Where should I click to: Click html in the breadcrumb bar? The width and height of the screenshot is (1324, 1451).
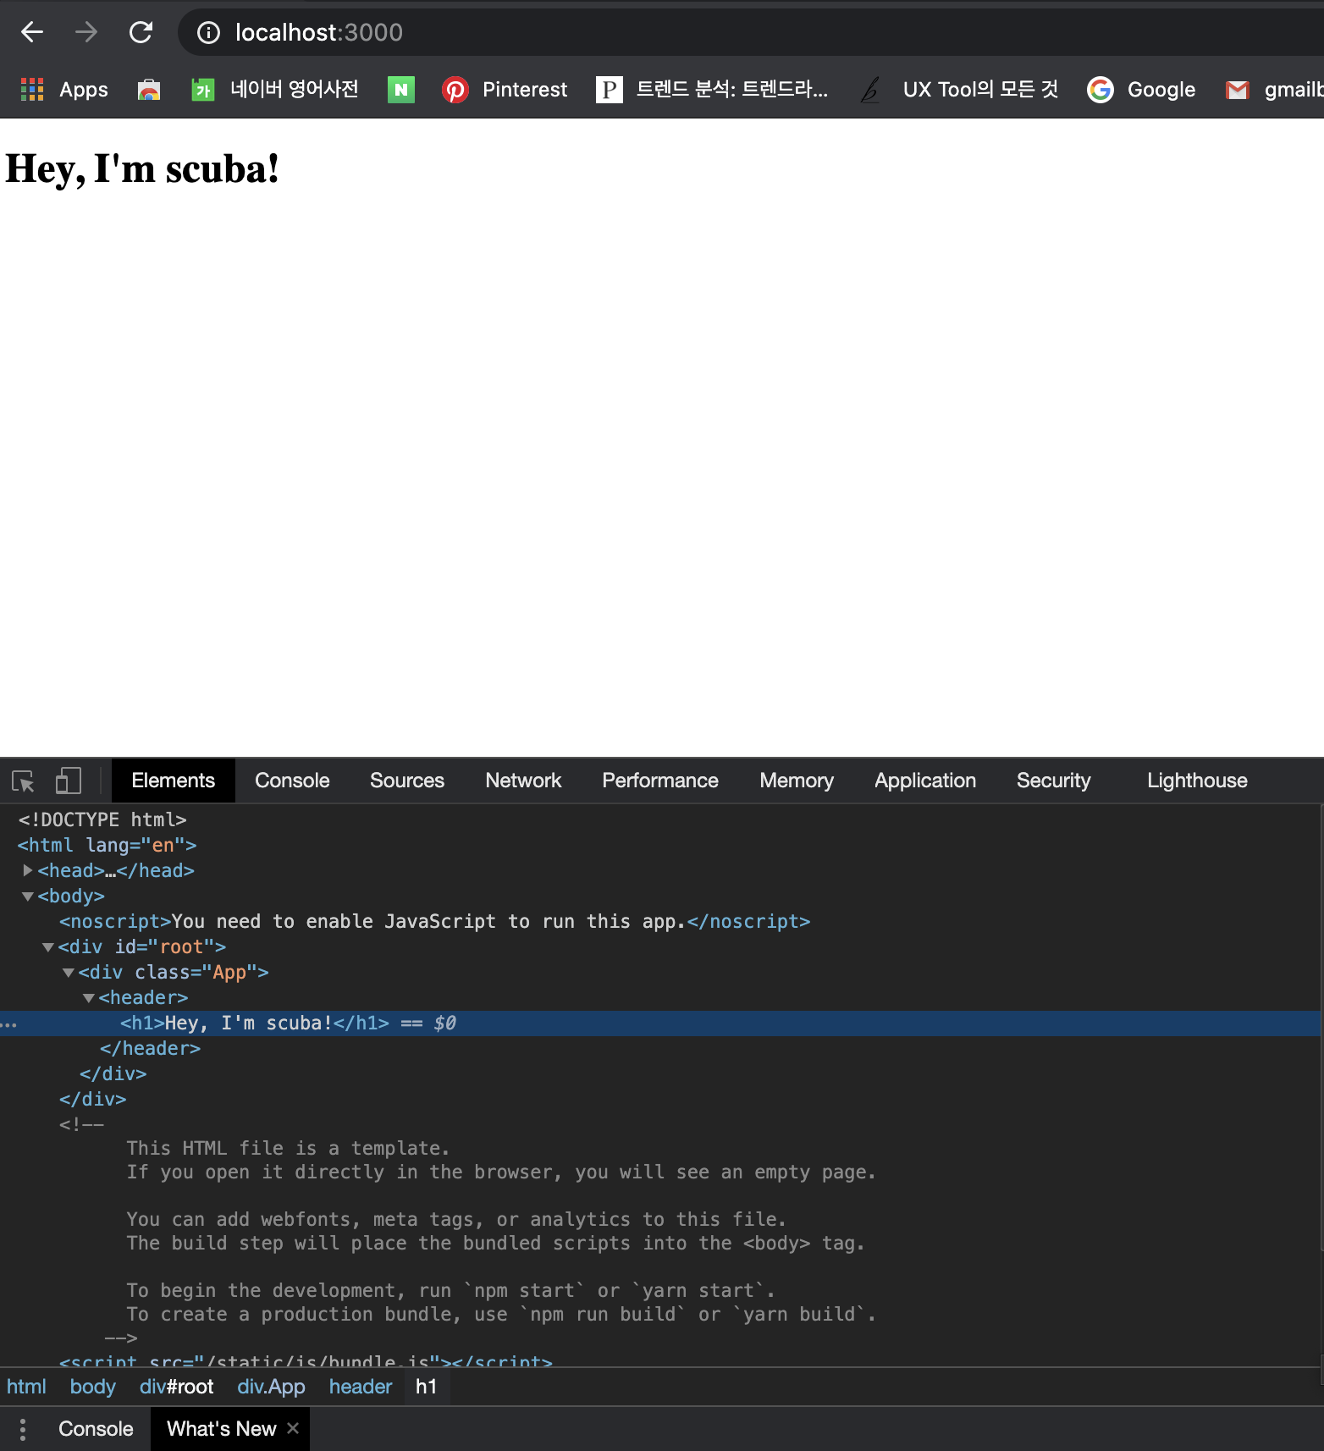26,1387
